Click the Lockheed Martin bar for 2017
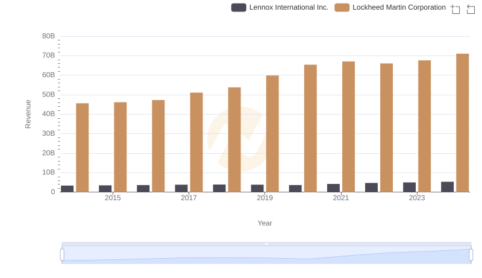 coord(196,142)
